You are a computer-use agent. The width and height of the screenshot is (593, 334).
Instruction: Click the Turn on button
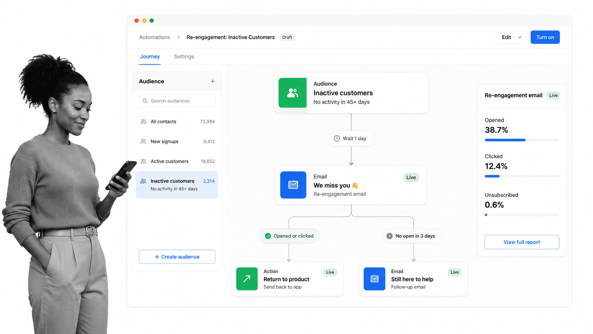tap(545, 37)
